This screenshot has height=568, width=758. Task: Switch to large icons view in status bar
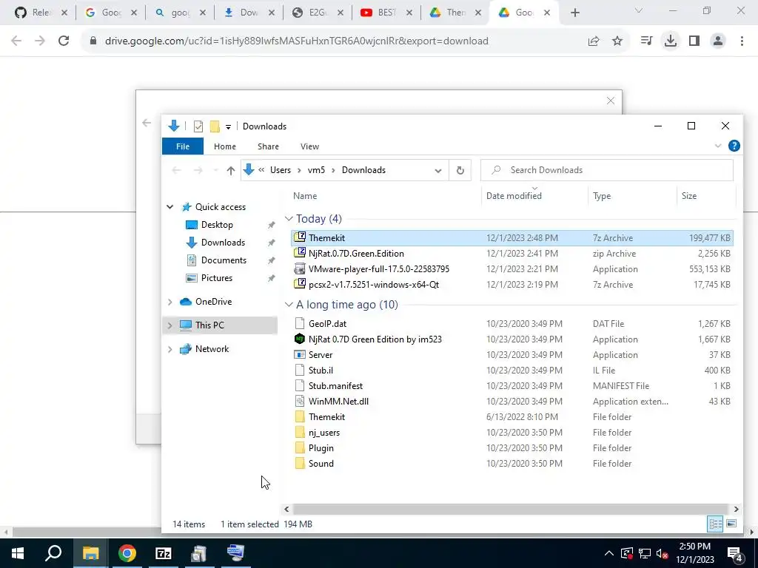click(731, 524)
